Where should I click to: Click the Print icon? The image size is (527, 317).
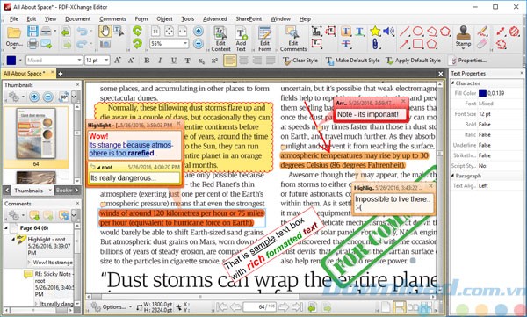pos(32,44)
